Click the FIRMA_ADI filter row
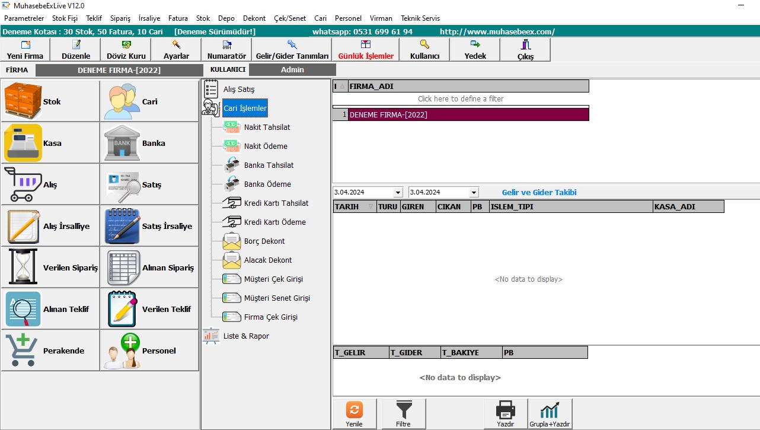Viewport: 760px width, 430px height. pos(461,99)
